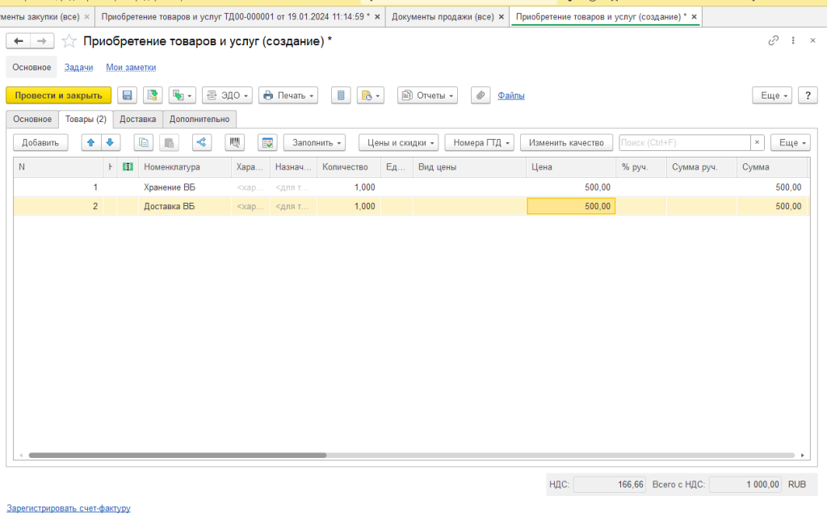Close the Приобретение товаров ТД00-000001 tab
This screenshot has width=827, height=517.
pyautogui.click(x=377, y=17)
